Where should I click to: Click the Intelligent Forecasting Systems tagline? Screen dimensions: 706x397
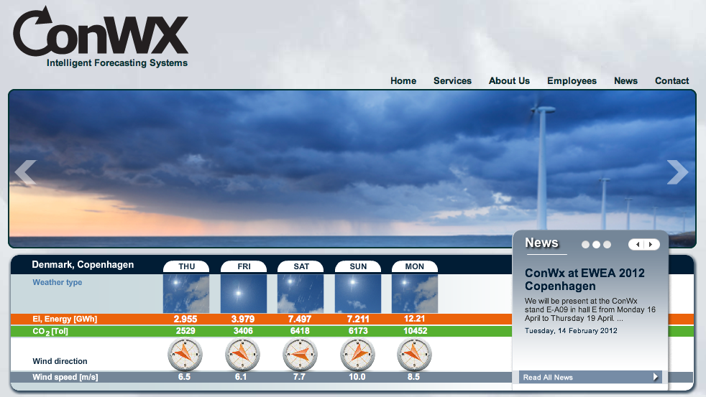coord(117,63)
